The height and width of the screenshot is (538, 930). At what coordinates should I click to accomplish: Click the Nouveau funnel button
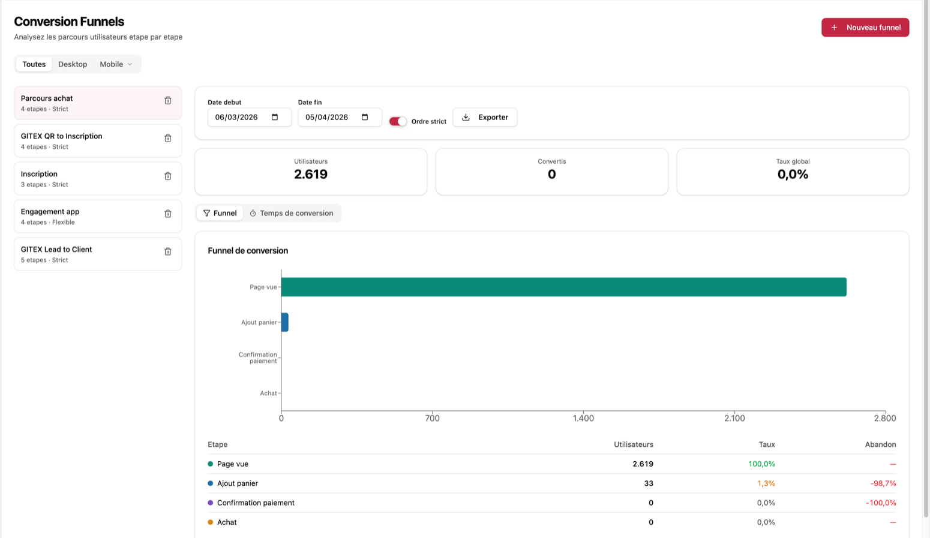[865, 27]
